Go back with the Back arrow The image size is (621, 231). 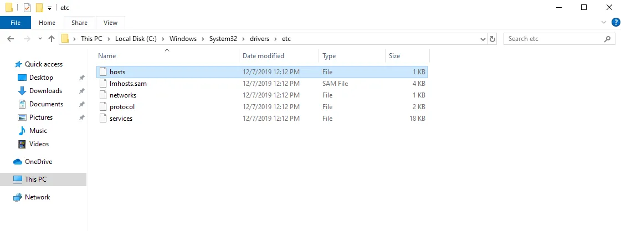[x=11, y=39]
